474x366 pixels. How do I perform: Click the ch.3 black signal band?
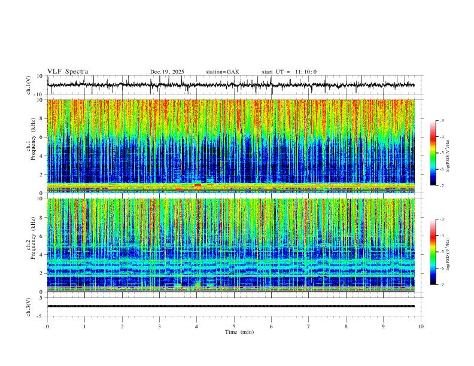point(231,306)
